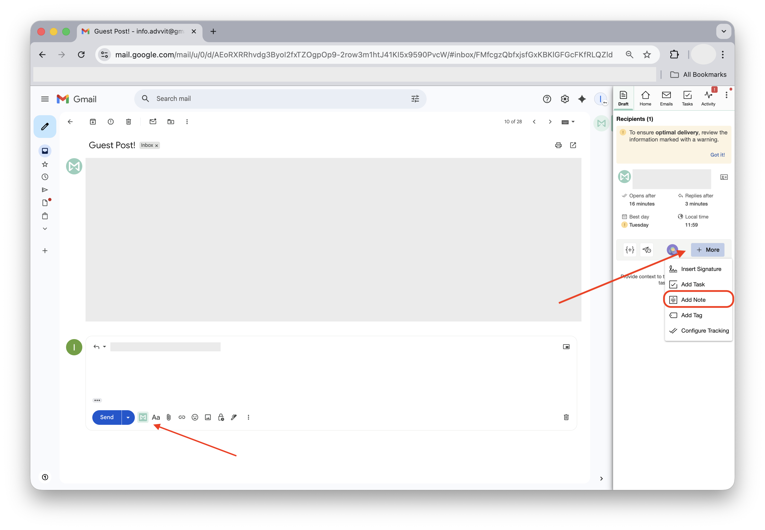Image resolution: width=765 pixels, height=530 pixels.
Task: Open the Gemini sparkle assistant
Action: point(582,99)
